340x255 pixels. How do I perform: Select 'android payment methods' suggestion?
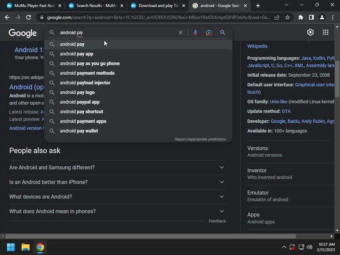[x=138, y=73]
